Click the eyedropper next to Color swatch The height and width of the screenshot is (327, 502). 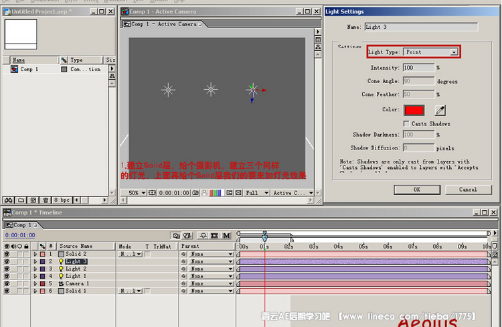[x=440, y=111]
